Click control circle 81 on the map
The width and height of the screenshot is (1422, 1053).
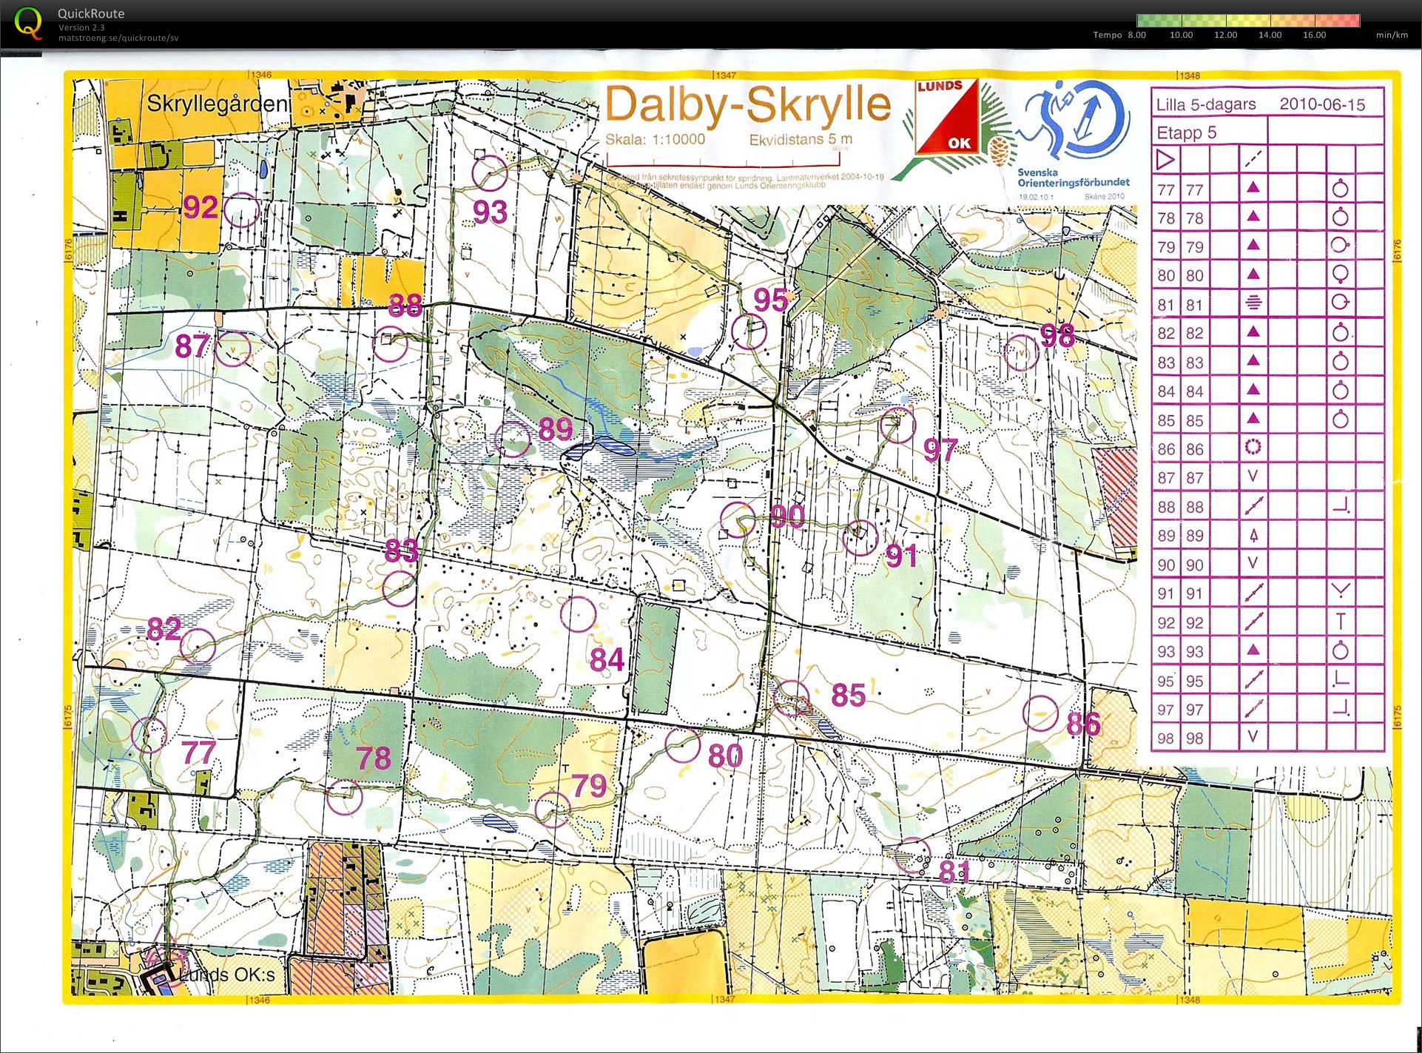912,855
